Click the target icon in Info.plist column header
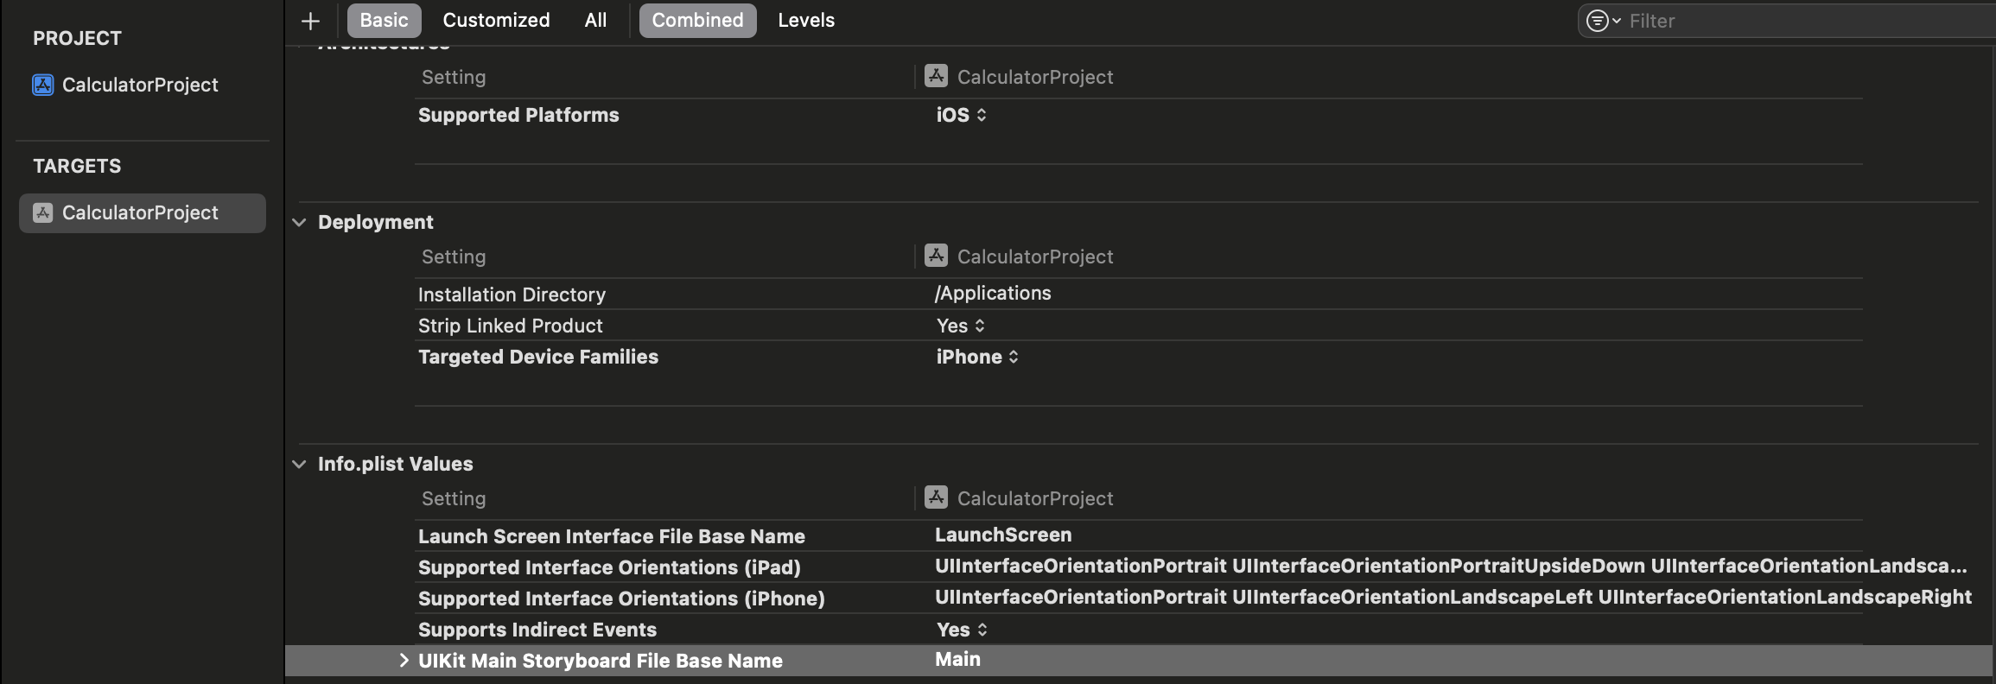 point(936,497)
